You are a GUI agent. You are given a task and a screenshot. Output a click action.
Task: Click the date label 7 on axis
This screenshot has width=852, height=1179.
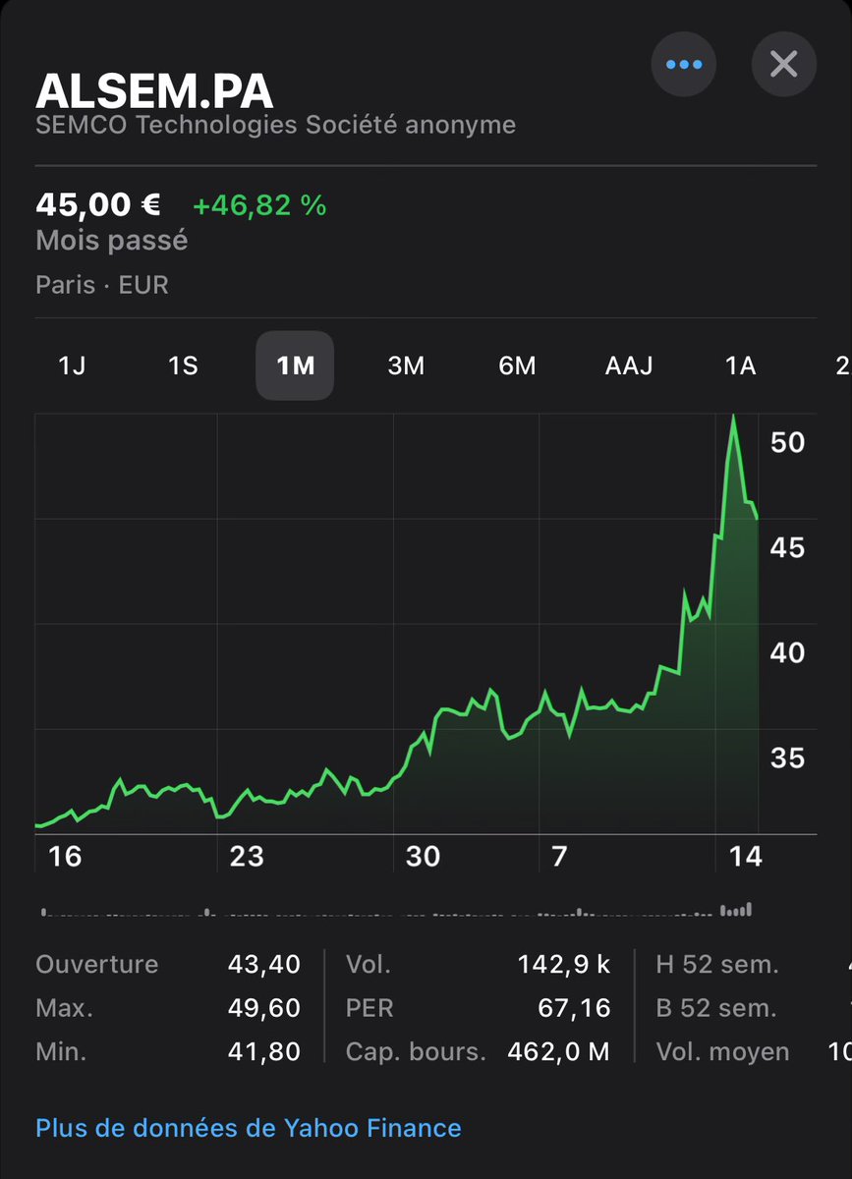pyautogui.click(x=559, y=857)
